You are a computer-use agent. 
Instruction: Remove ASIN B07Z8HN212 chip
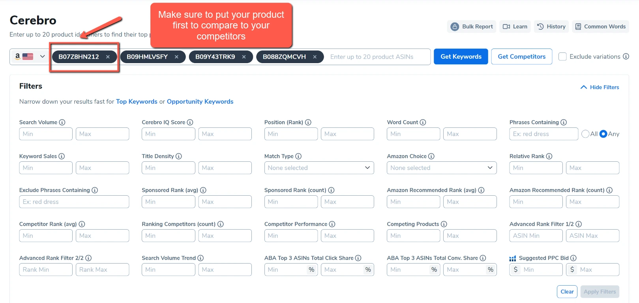108,57
